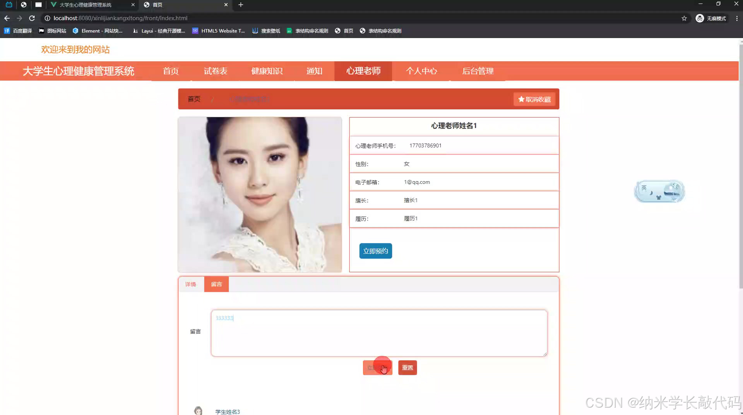
Task: Select the 心理老师 menu item
Action: (363, 71)
